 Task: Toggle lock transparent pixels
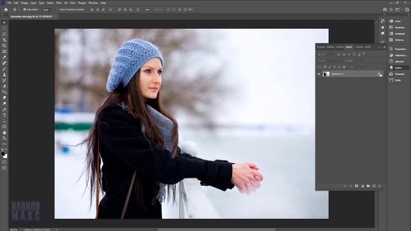(x=325, y=67)
